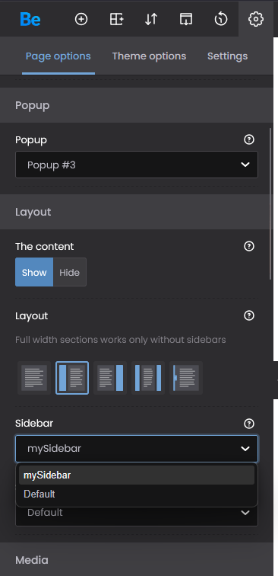278x576 pixels.
Task: Collapse the Sidebar mySidebar dropdown
Action: (x=137, y=449)
